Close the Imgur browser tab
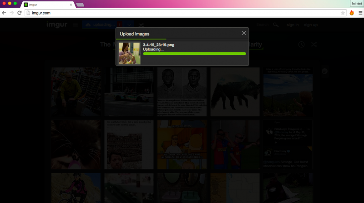Image resolution: width=364 pixels, height=203 pixels. [x=71, y=5]
